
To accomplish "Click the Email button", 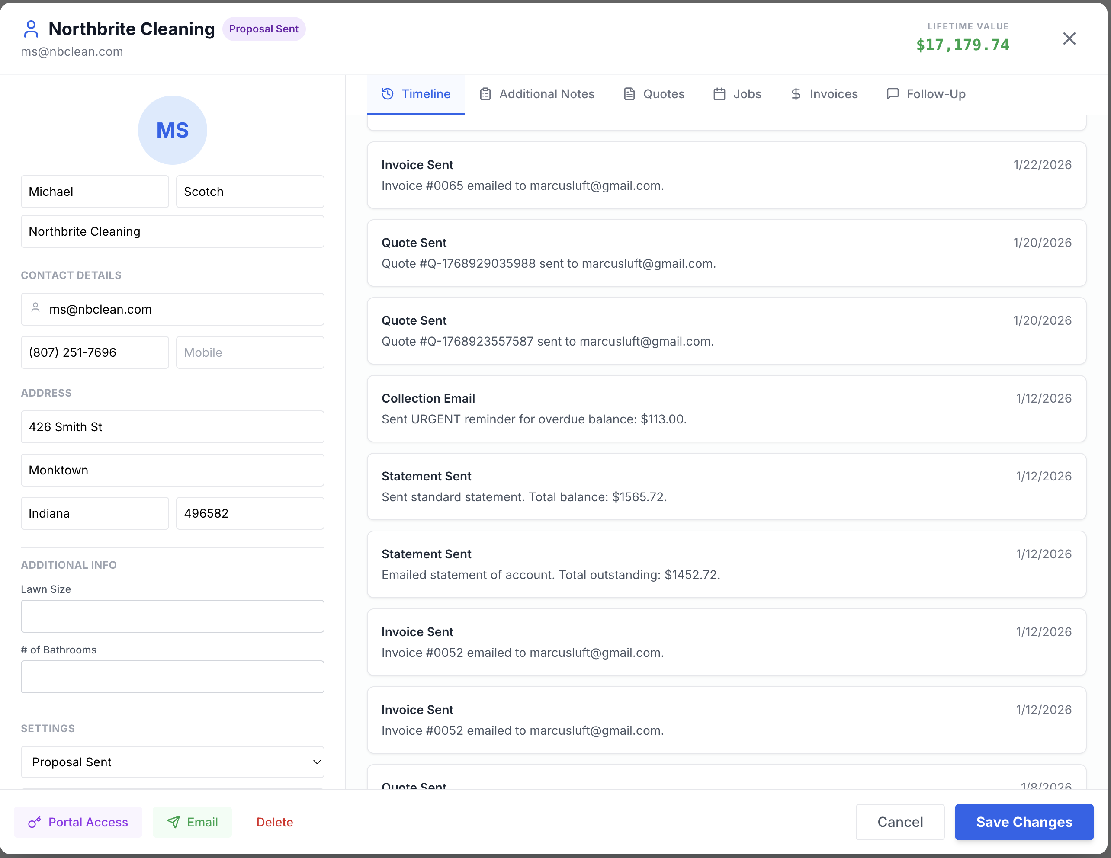I will (x=192, y=822).
